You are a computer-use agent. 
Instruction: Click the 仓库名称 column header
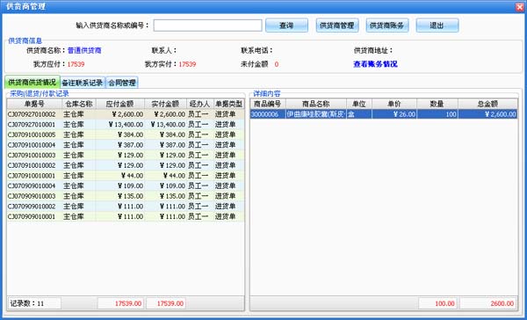79,104
